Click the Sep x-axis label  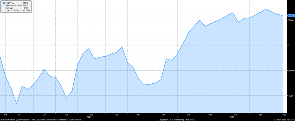click(91, 115)
